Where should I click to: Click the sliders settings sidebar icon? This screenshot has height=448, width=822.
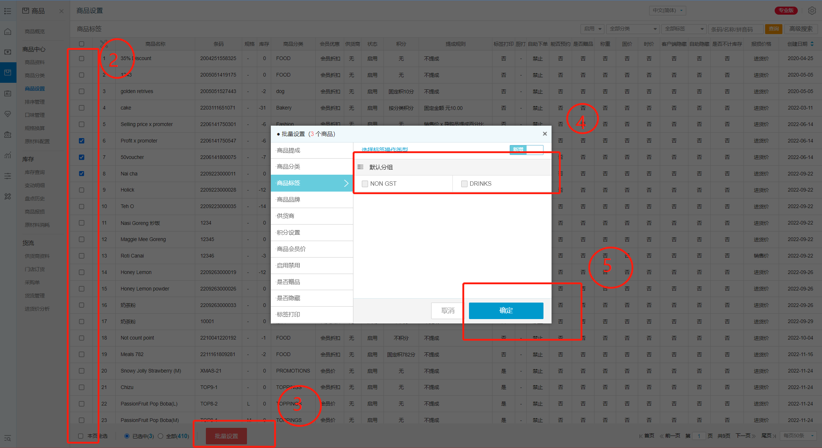coord(8,176)
